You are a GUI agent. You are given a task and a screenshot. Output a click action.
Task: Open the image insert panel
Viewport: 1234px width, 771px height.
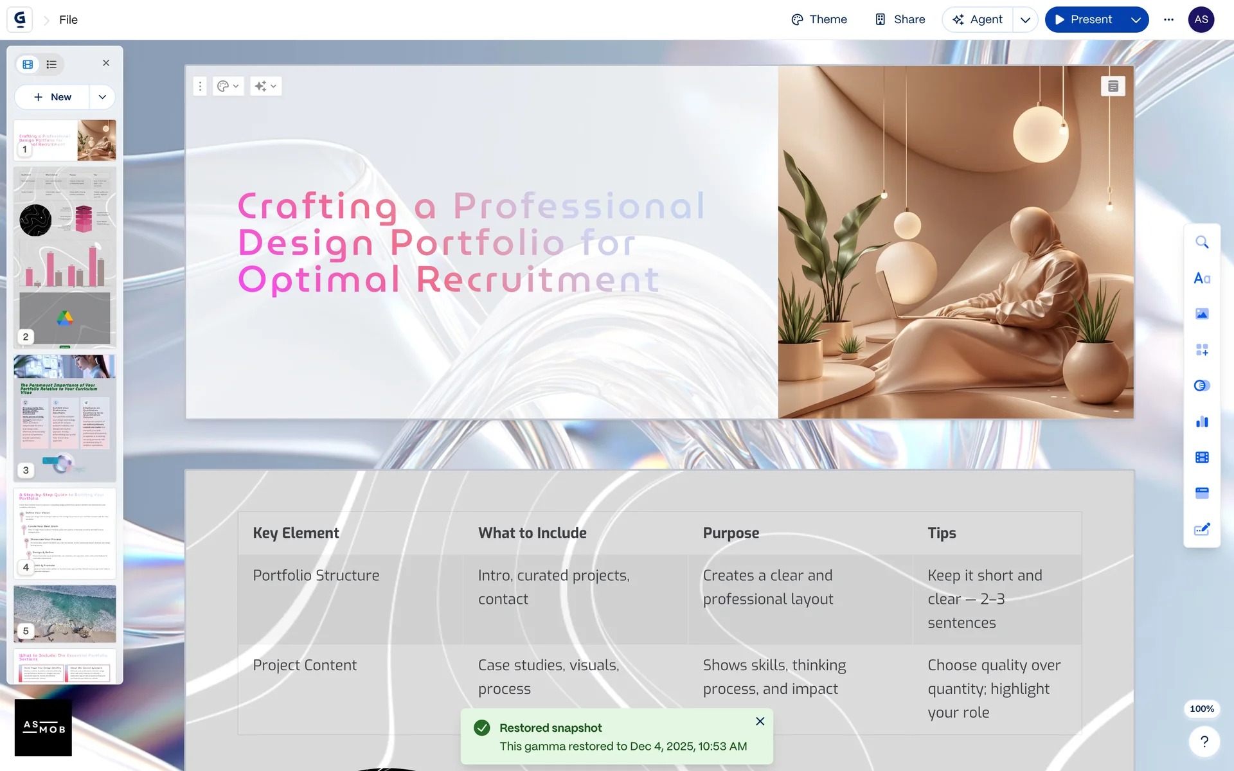(x=1202, y=314)
